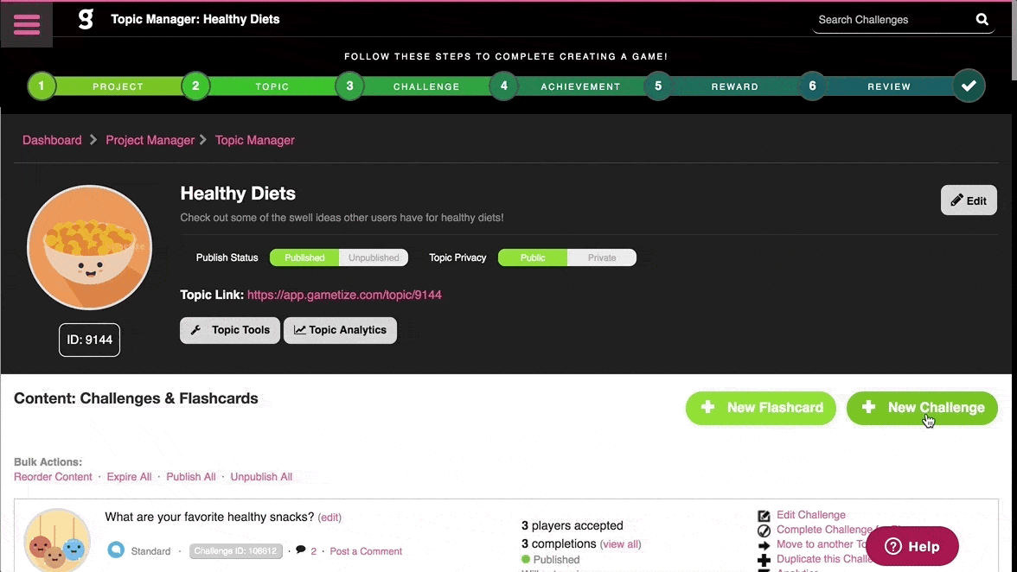The image size is (1017, 572).
Task: Click Publish All bulk action
Action: pos(190,477)
